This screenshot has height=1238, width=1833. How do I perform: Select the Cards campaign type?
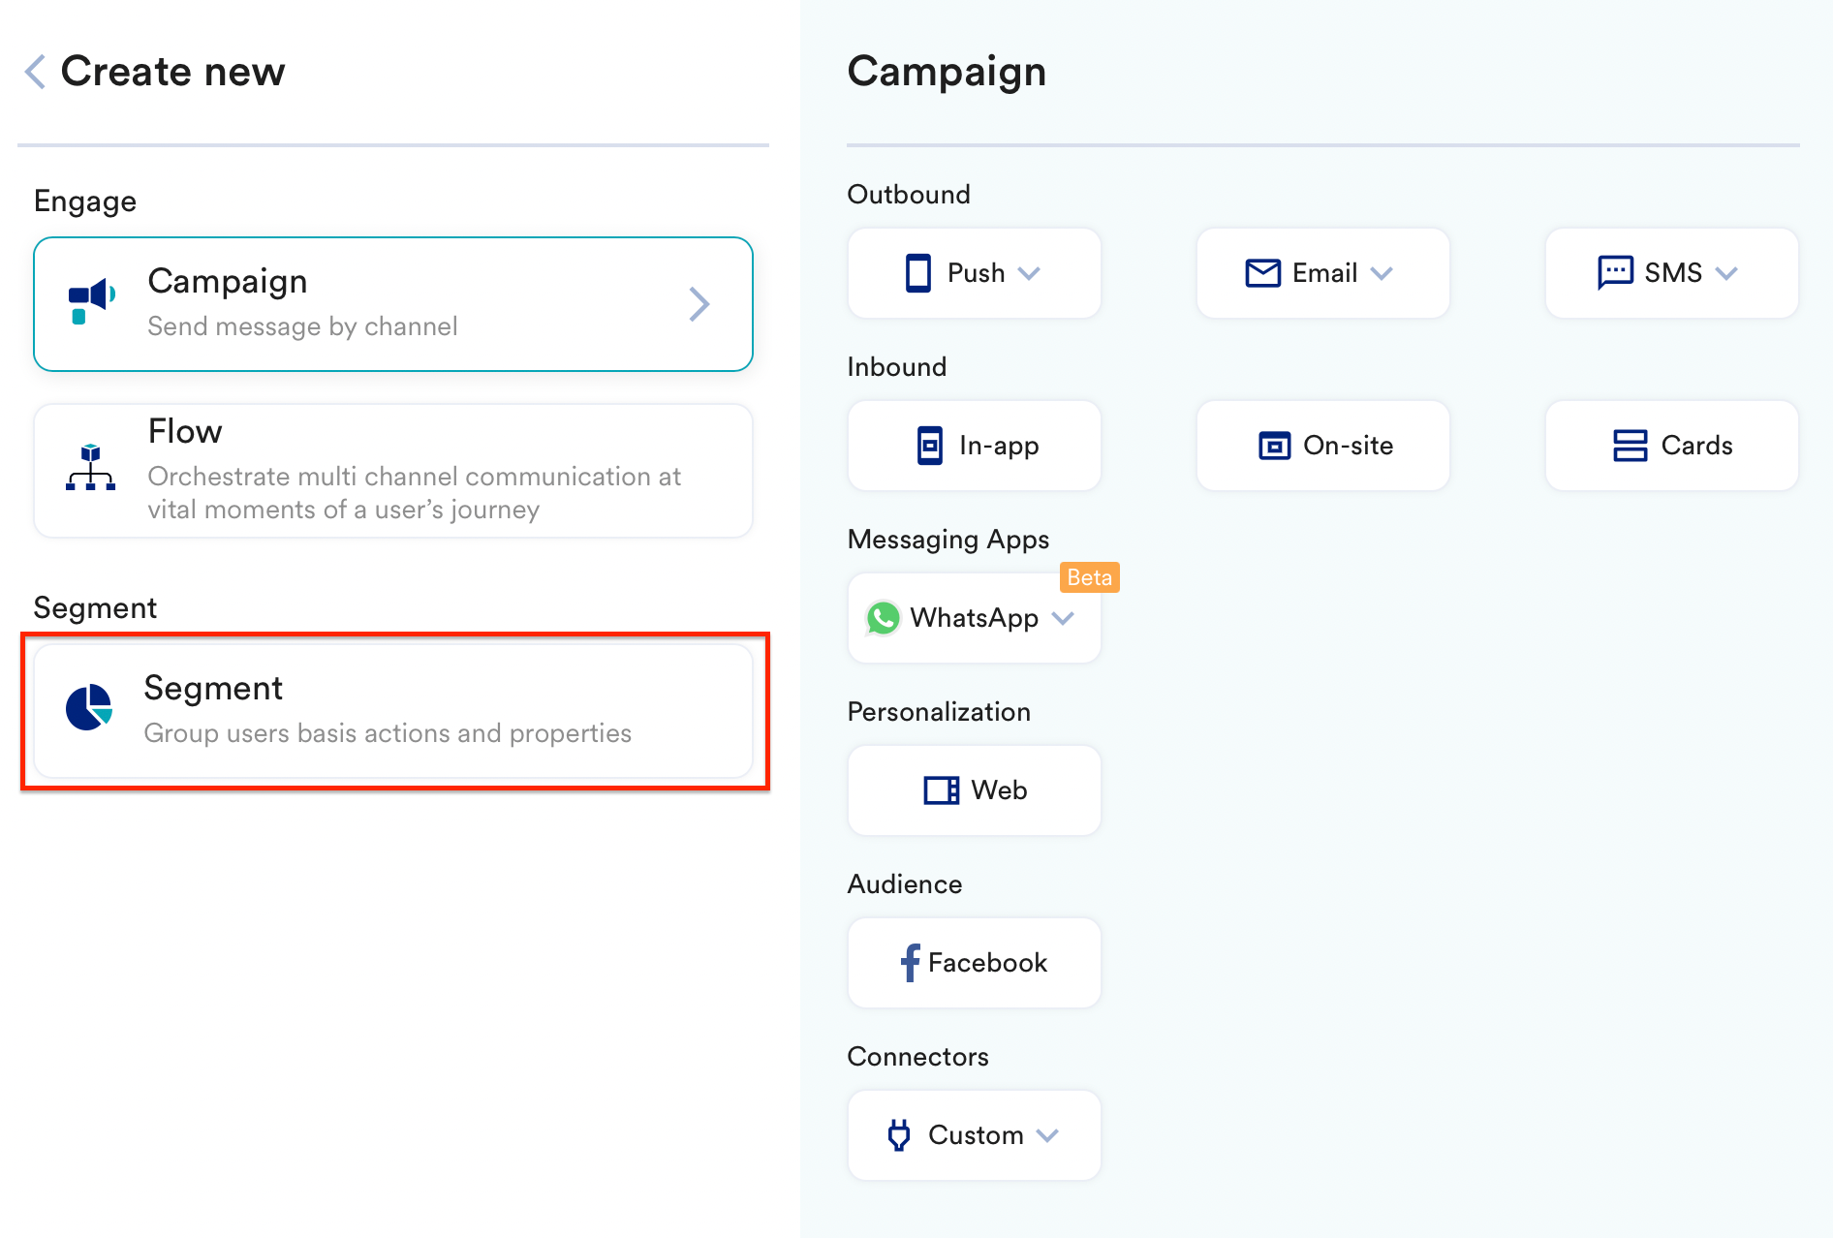tap(1672, 446)
